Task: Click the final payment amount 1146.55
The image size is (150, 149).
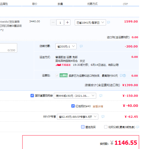Action: click(126, 143)
